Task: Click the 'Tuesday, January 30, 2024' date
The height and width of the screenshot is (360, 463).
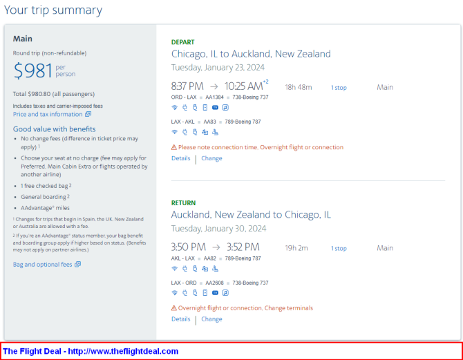Action: (x=219, y=229)
